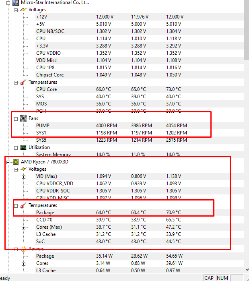249x281 pixels.
Task: Collapse the Powers group
Action: click(x=16, y=249)
